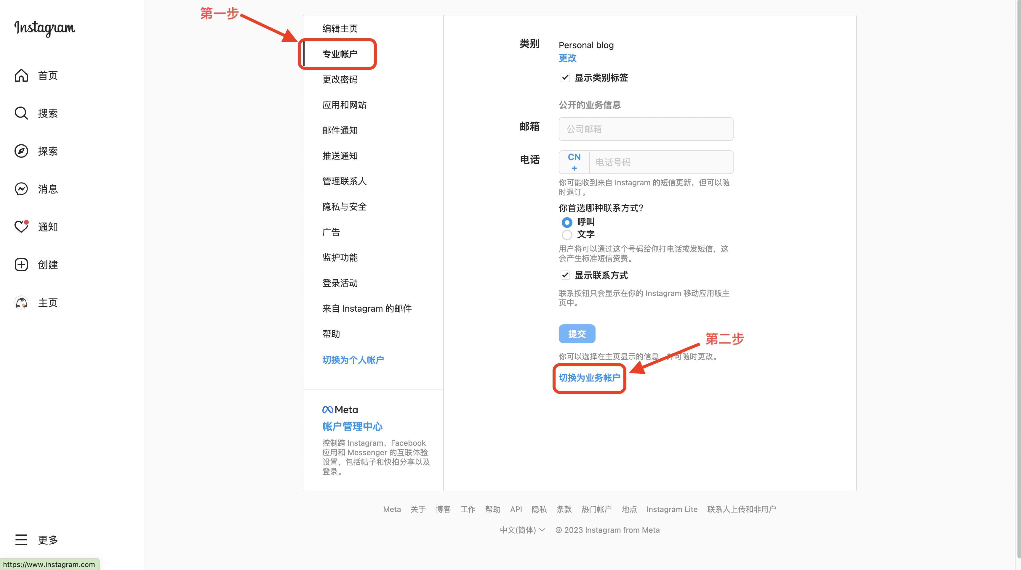1021x570 pixels.
Task: Open 来自 Instagram 的邮件 tab
Action: click(x=373, y=308)
